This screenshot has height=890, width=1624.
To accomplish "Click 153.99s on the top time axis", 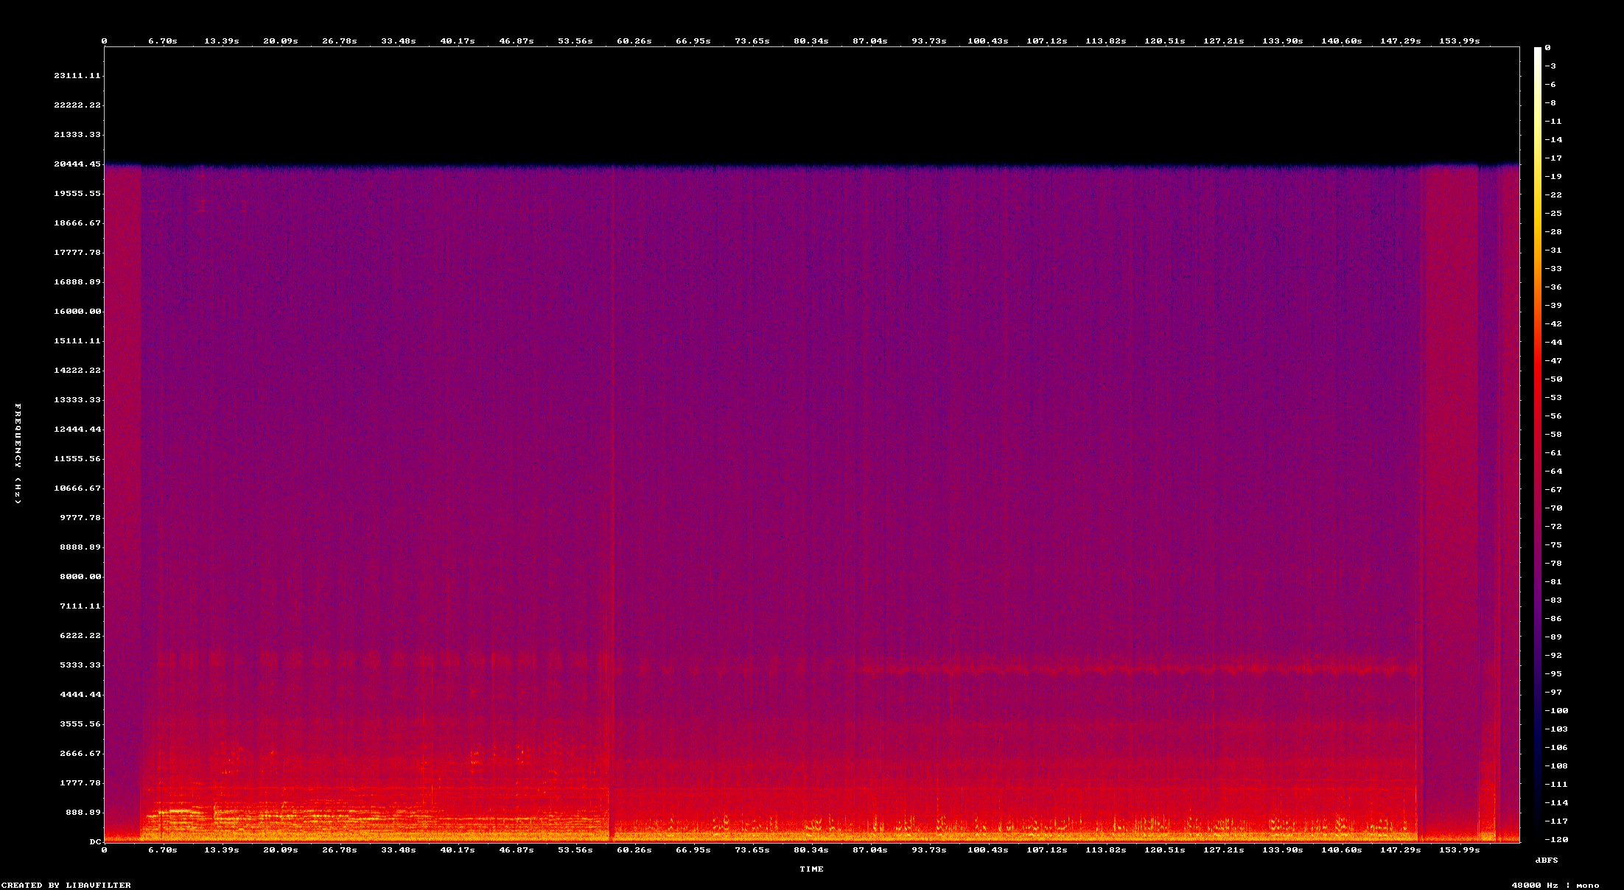I will (1460, 41).
